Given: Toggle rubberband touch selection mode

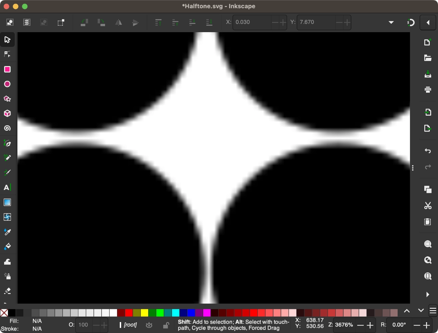Looking at the screenshot, I should click(61, 23).
